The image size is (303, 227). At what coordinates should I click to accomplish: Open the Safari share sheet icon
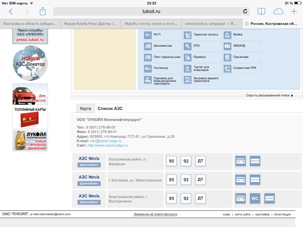click(x=43, y=11)
